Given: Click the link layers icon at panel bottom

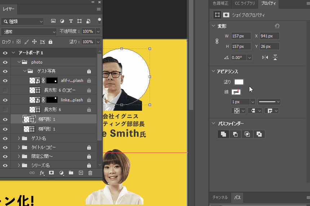Looking at the screenshot, I should click(32, 173).
